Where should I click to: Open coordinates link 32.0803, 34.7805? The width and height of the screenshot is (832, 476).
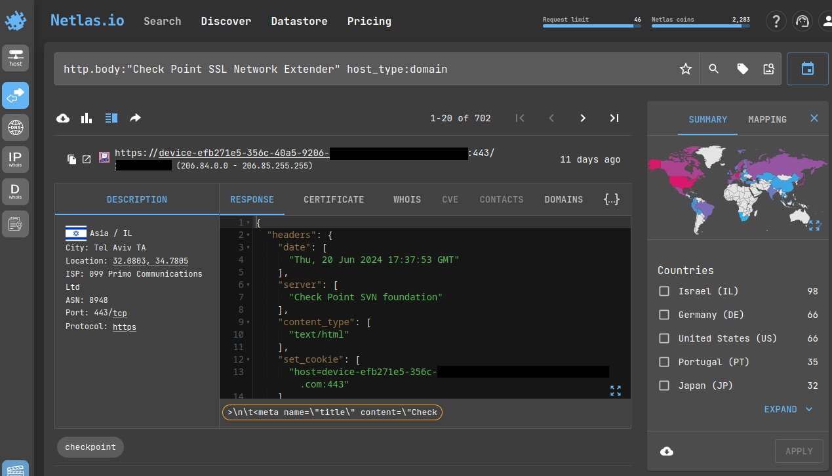pyautogui.click(x=150, y=261)
